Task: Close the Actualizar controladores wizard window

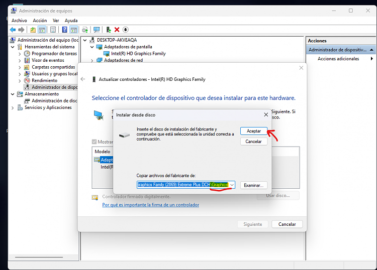Action: pyautogui.click(x=301, y=68)
